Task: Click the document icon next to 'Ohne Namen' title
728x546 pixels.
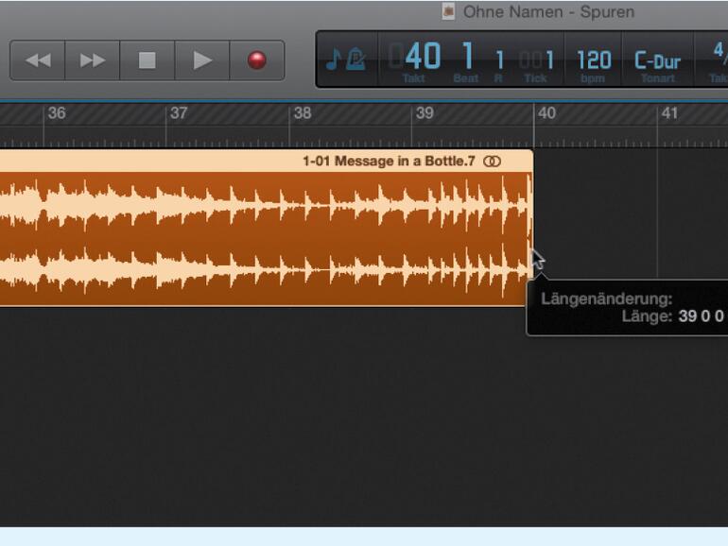Action: [448, 11]
